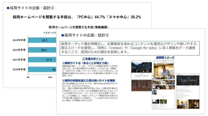Click the chart title 採用ホームページを閲覧する手段(情報機器)

(x=79, y=27)
